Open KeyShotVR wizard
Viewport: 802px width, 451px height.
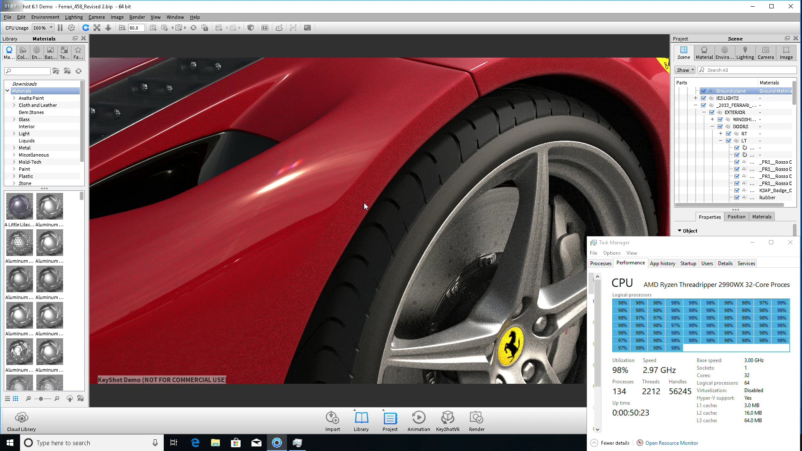[448, 421]
